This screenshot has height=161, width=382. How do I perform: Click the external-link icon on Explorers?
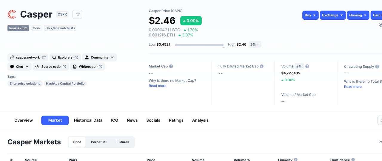[x=76, y=57]
